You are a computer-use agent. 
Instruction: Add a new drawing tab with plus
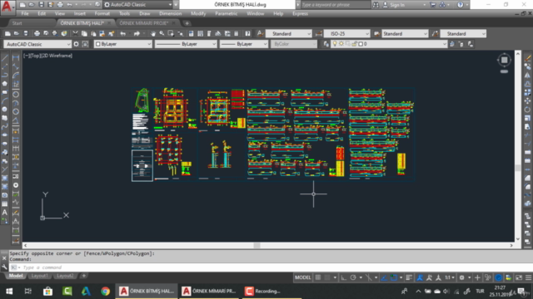pos(187,23)
